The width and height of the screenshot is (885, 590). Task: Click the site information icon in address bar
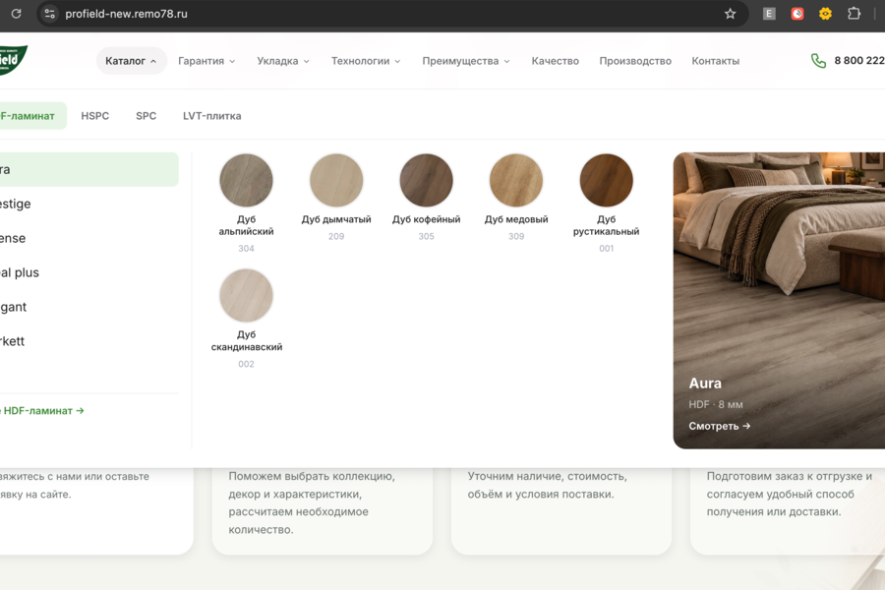click(x=50, y=14)
